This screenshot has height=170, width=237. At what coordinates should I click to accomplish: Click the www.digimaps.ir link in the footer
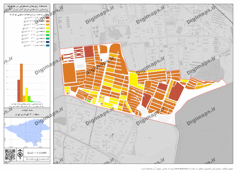pyautogui.click(x=182, y=169)
